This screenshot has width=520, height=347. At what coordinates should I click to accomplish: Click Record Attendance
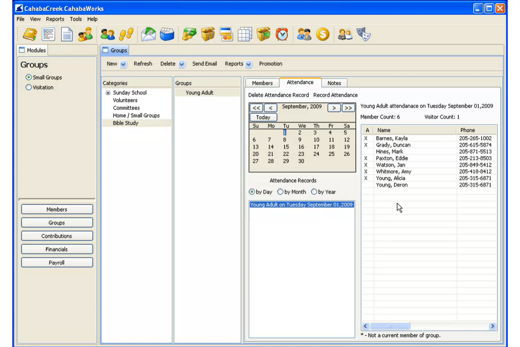point(336,95)
